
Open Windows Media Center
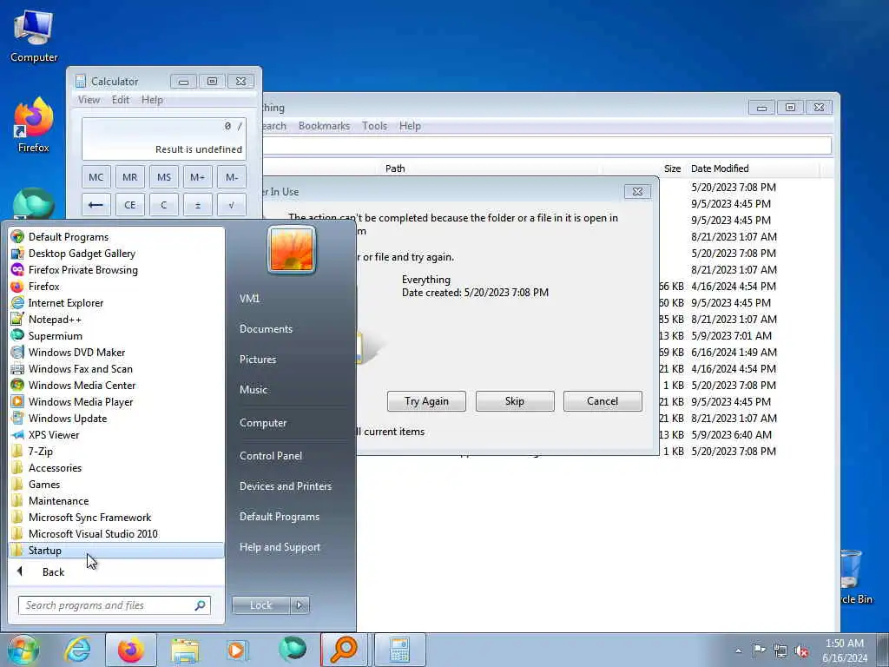point(116,385)
